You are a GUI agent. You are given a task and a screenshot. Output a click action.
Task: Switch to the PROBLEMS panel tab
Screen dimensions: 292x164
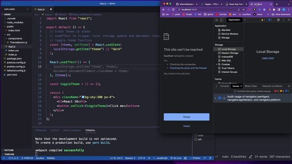(41, 130)
